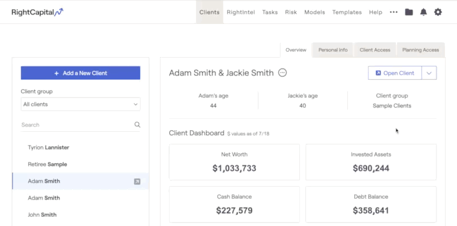Click the RightCapital logo
The image size is (457, 226).
point(37,12)
